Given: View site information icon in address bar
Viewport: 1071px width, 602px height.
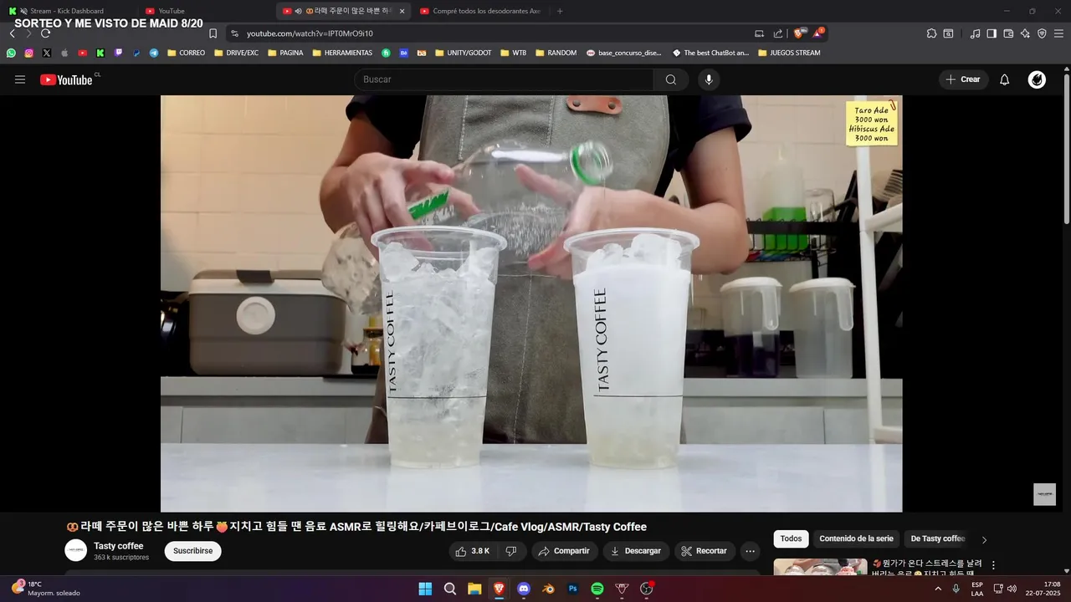Looking at the screenshot, I should click(x=235, y=33).
